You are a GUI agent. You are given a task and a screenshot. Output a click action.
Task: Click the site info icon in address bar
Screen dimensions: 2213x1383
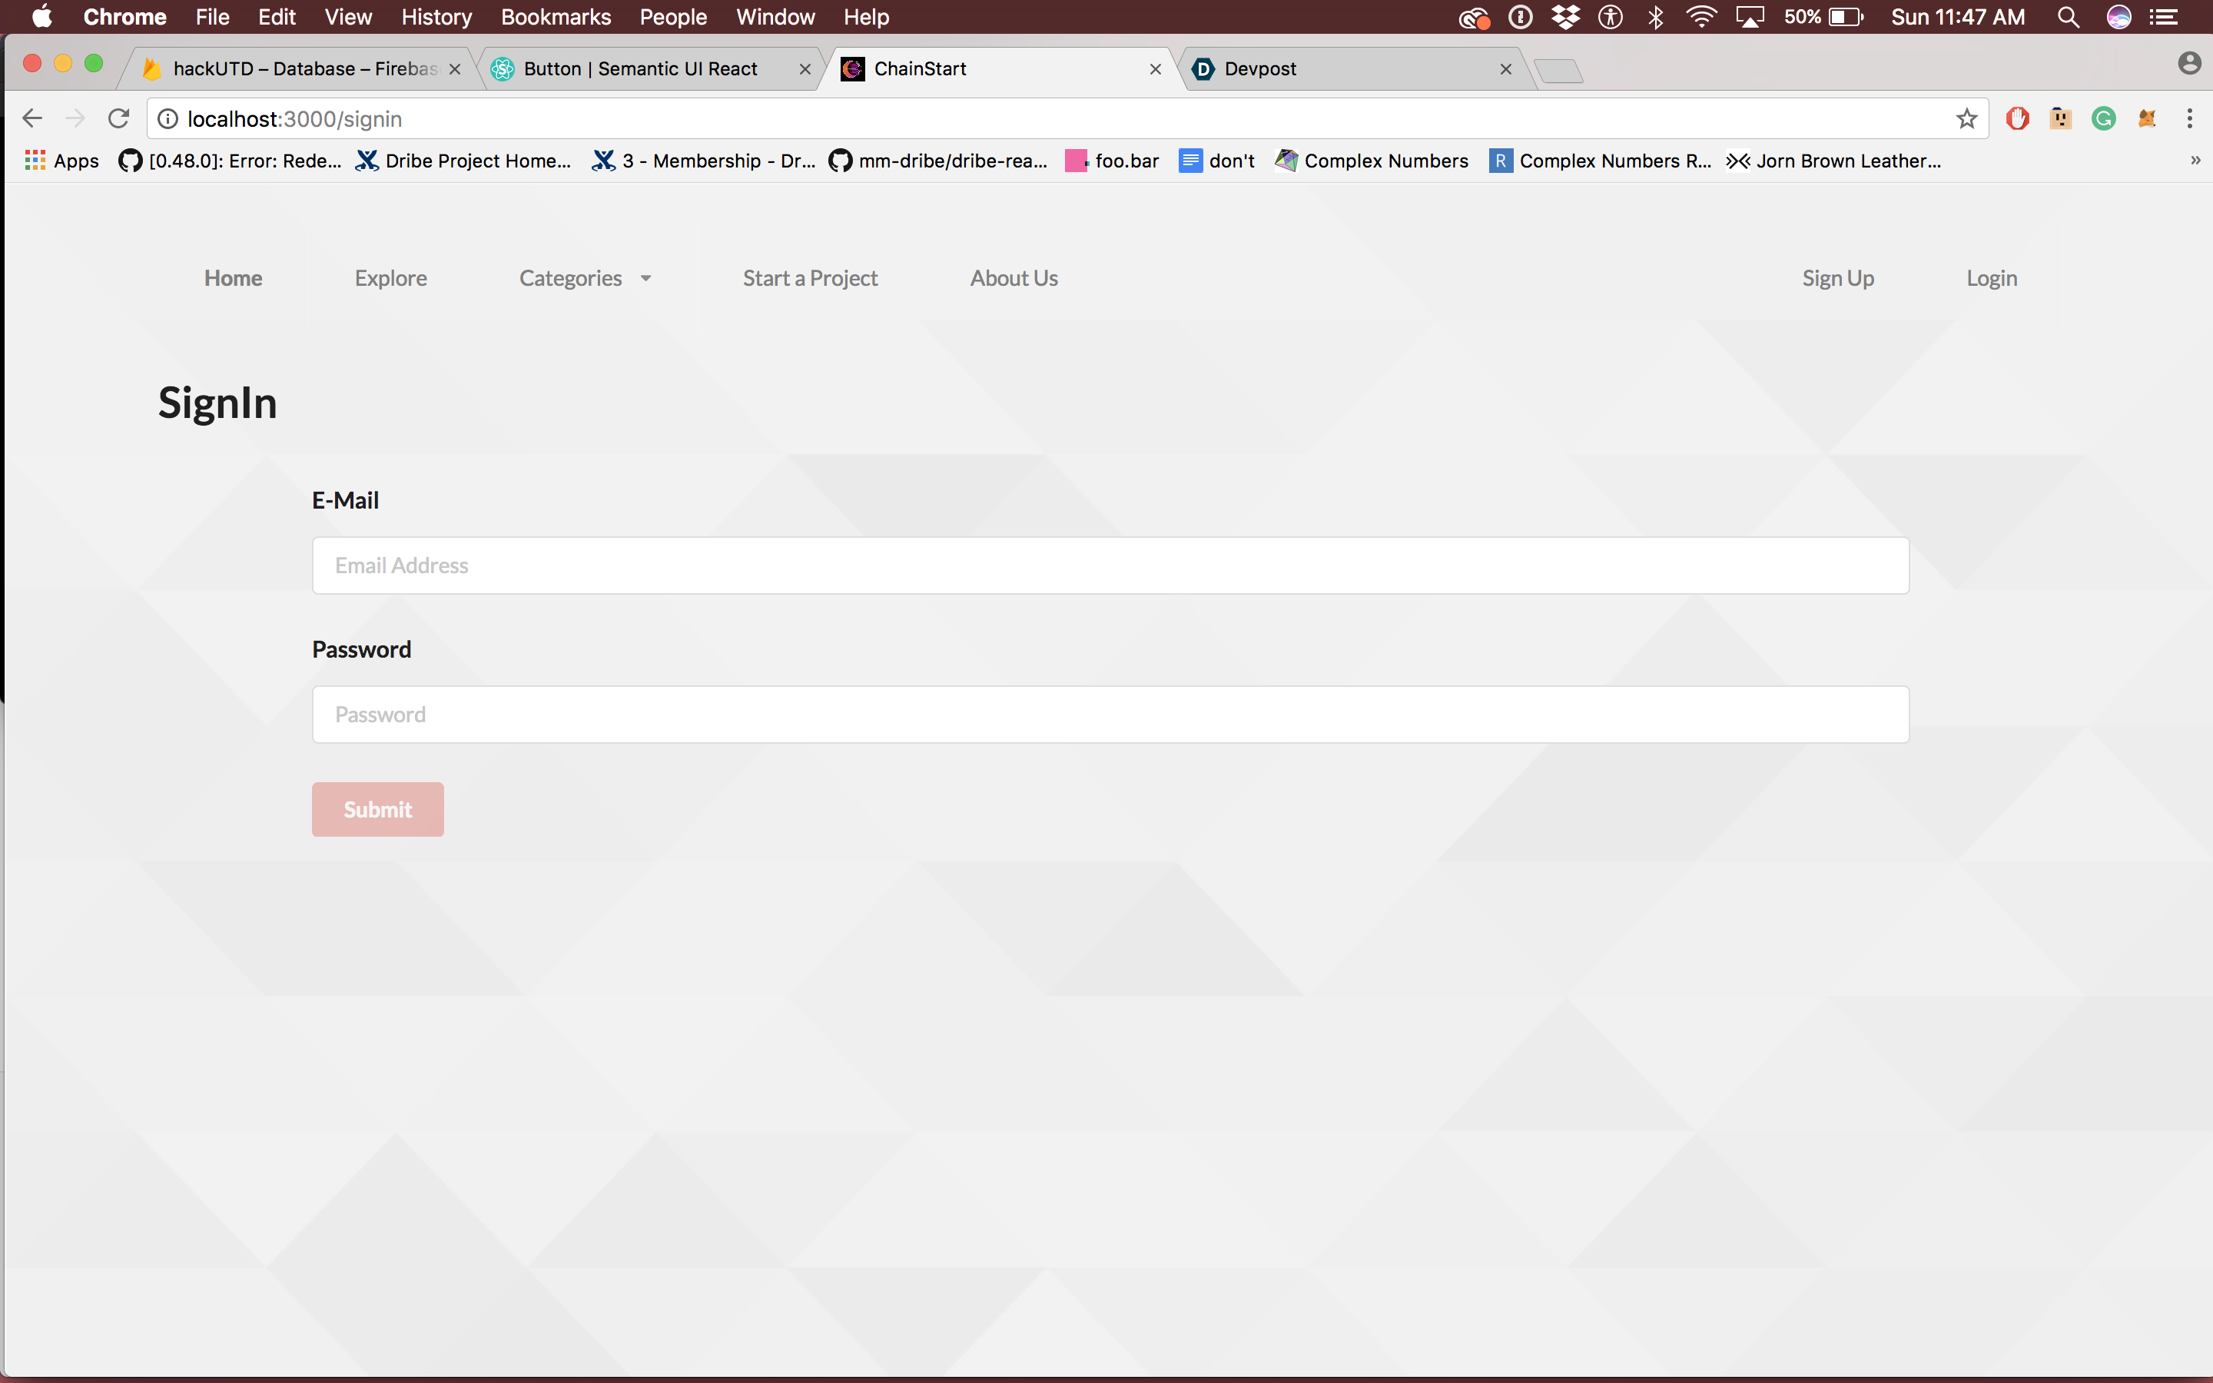[168, 119]
